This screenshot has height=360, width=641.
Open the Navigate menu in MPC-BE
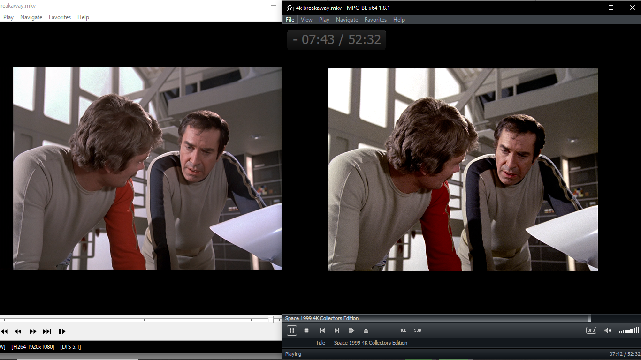(347, 20)
